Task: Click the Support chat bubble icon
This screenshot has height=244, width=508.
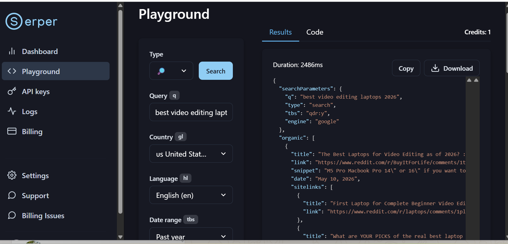Action: point(12,195)
